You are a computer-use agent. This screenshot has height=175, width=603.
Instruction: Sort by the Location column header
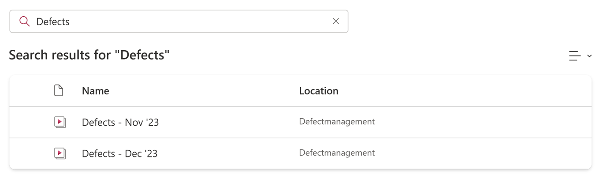pyautogui.click(x=319, y=91)
